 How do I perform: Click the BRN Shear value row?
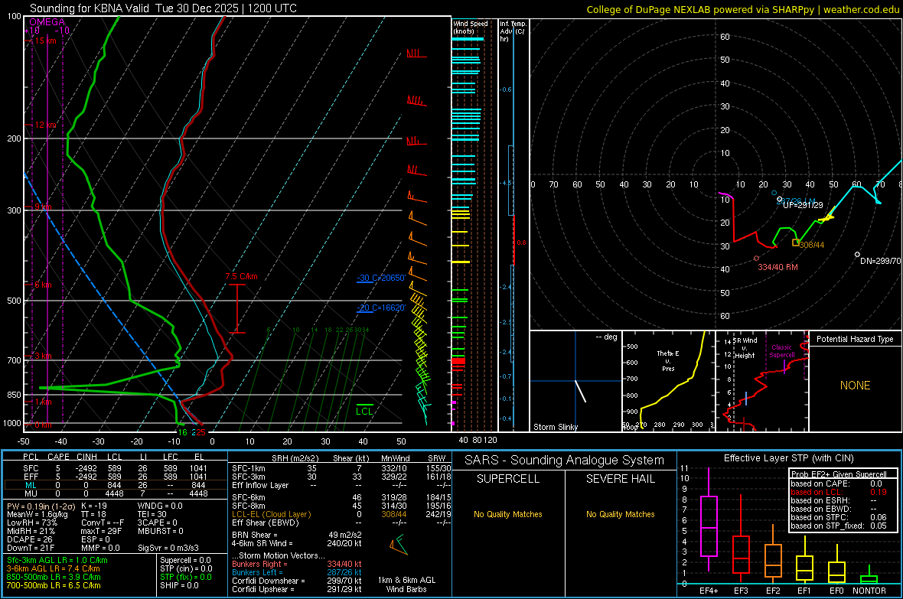[x=297, y=535]
